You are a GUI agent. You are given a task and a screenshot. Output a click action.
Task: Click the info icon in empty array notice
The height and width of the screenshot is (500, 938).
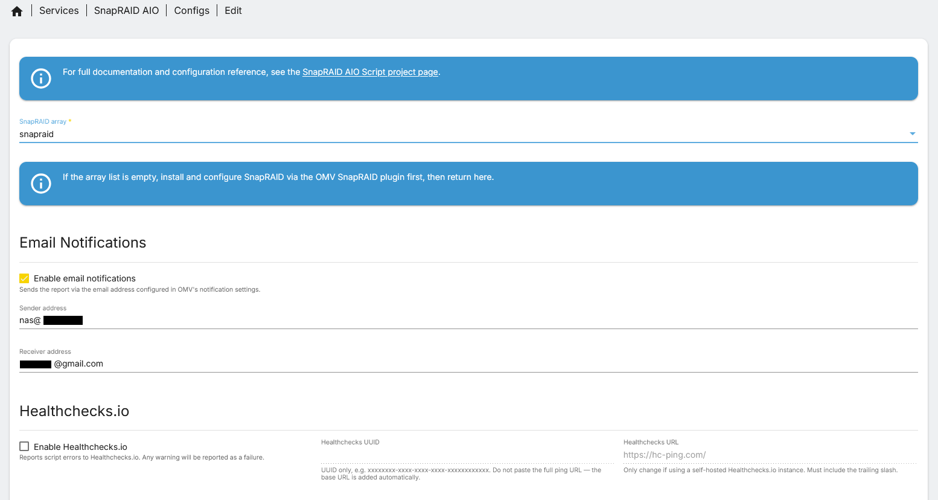pyautogui.click(x=41, y=184)
